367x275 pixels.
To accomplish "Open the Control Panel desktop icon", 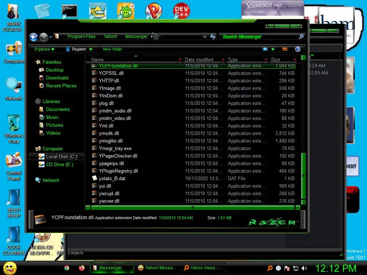I will (x=14, y=167).
